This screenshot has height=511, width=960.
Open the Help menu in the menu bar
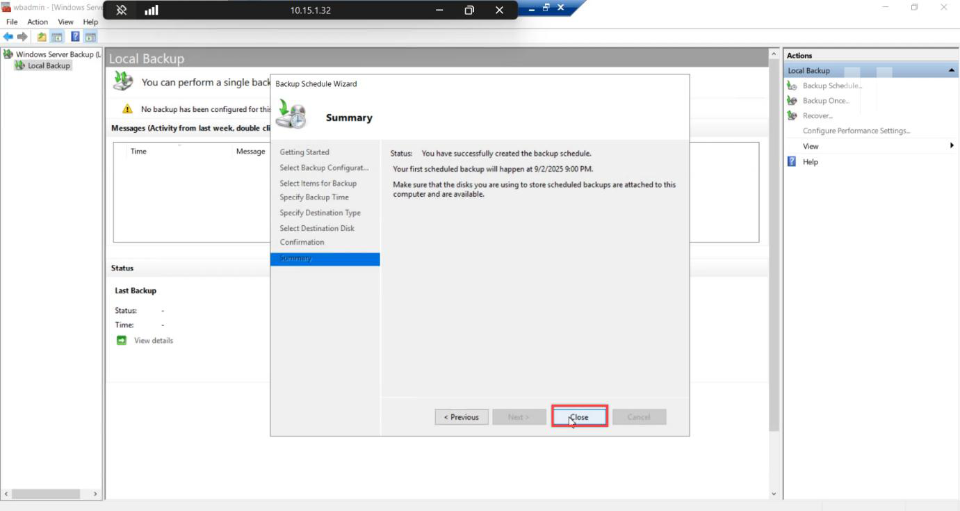tap(90, 22)
